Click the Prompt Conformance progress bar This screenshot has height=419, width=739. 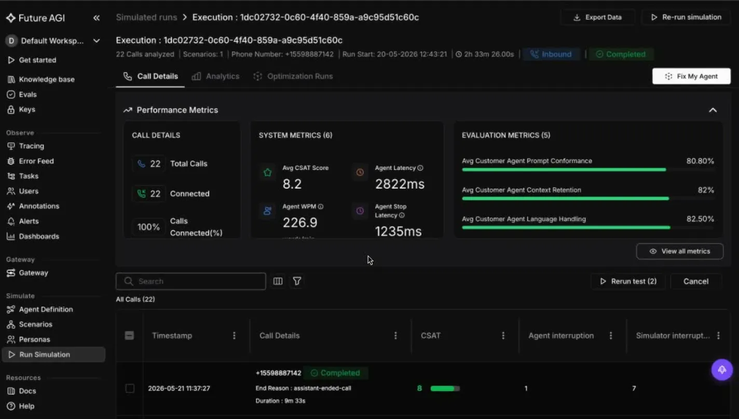pos(589,169)
